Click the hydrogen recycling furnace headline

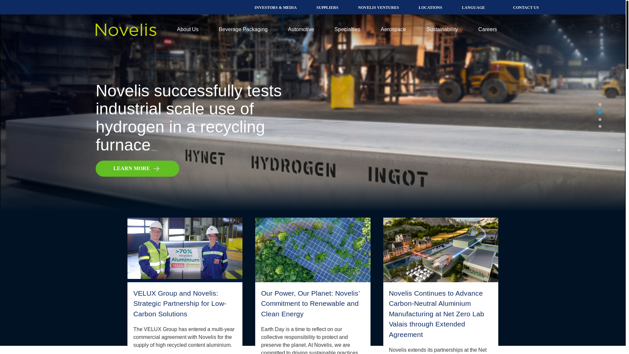pos(189,118)
